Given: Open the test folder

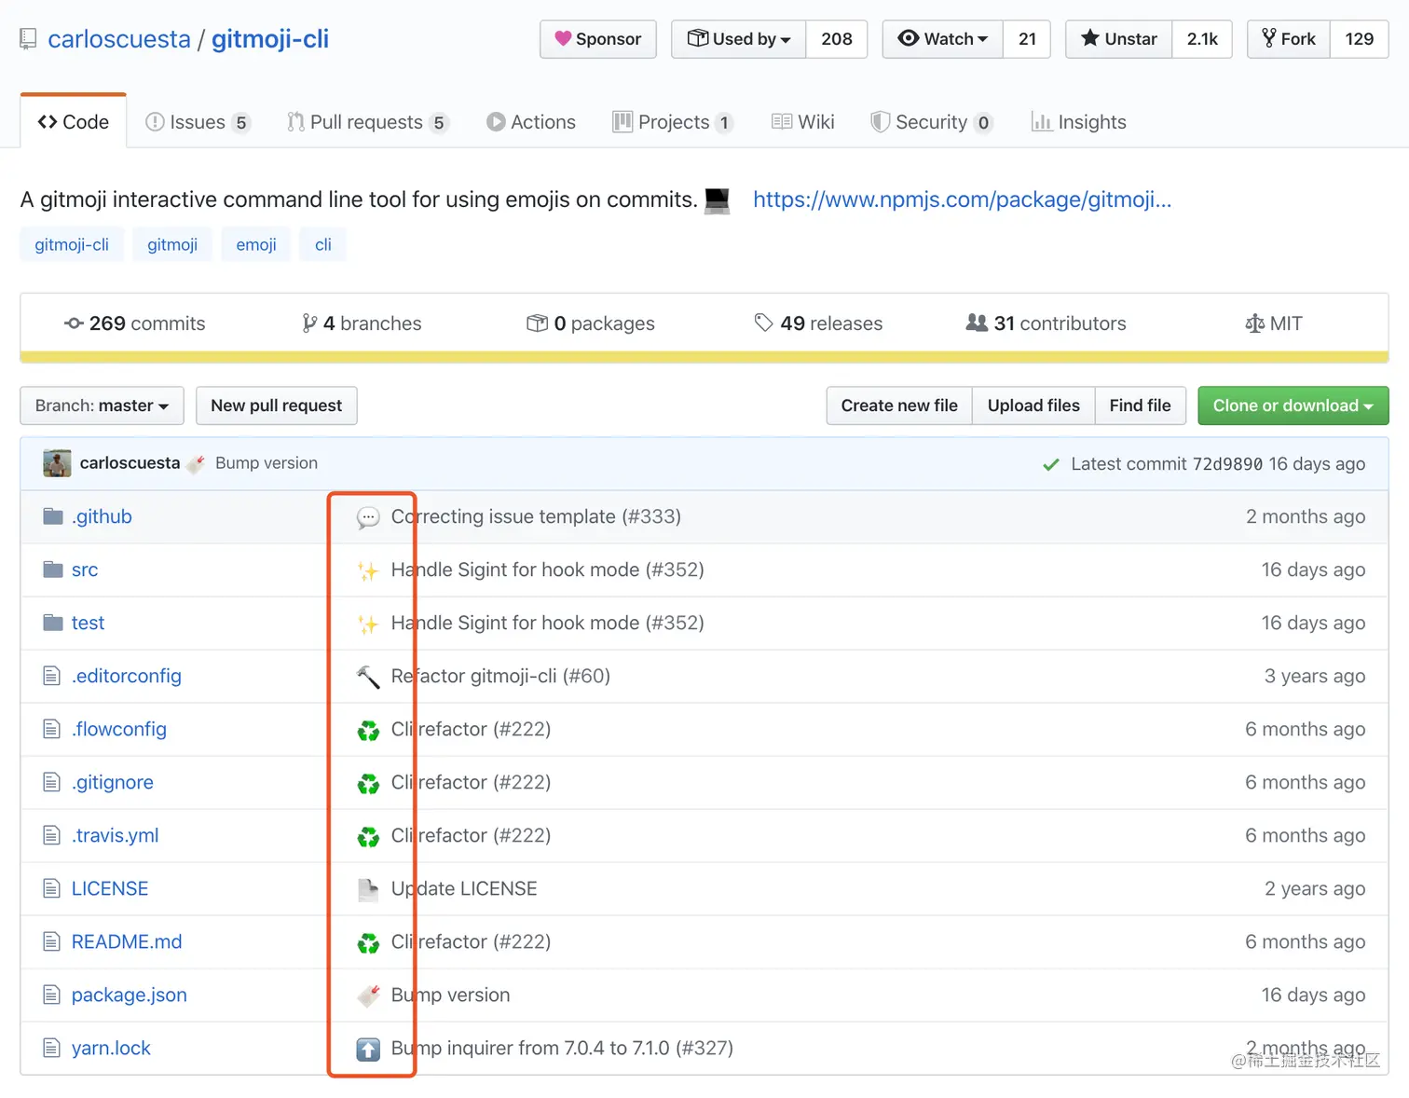Looking at the screenshot, I should tap(88, 623).
